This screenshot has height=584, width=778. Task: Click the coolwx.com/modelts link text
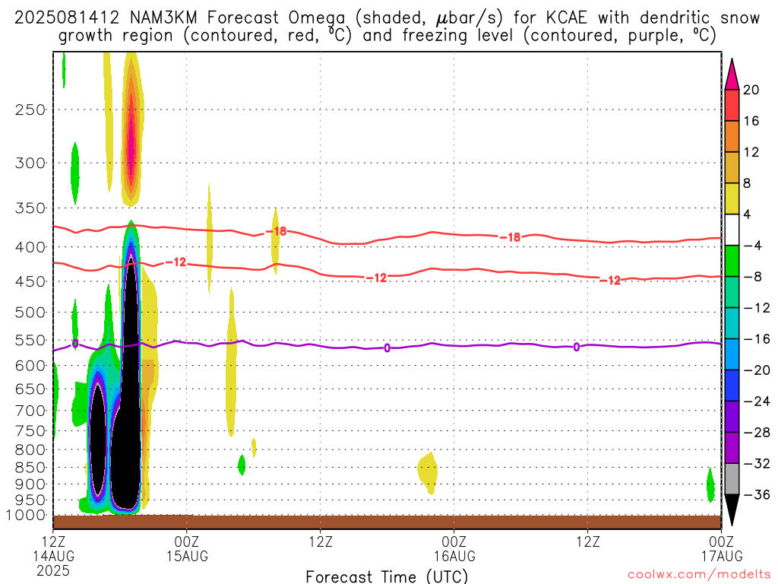(x=699, y=575)
